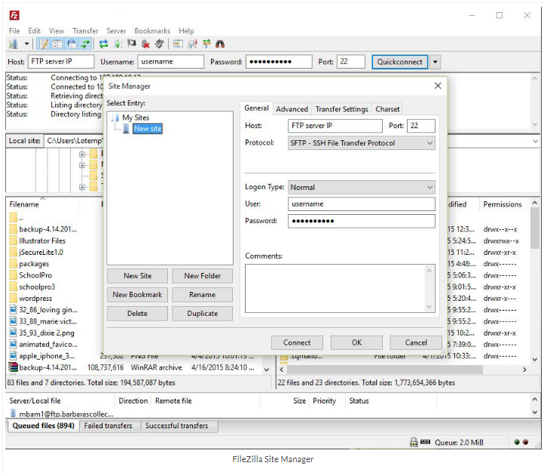The height and width of the screenshot is (475, 544).
Task: Switch to the Advanced tab
Action: 292,109
